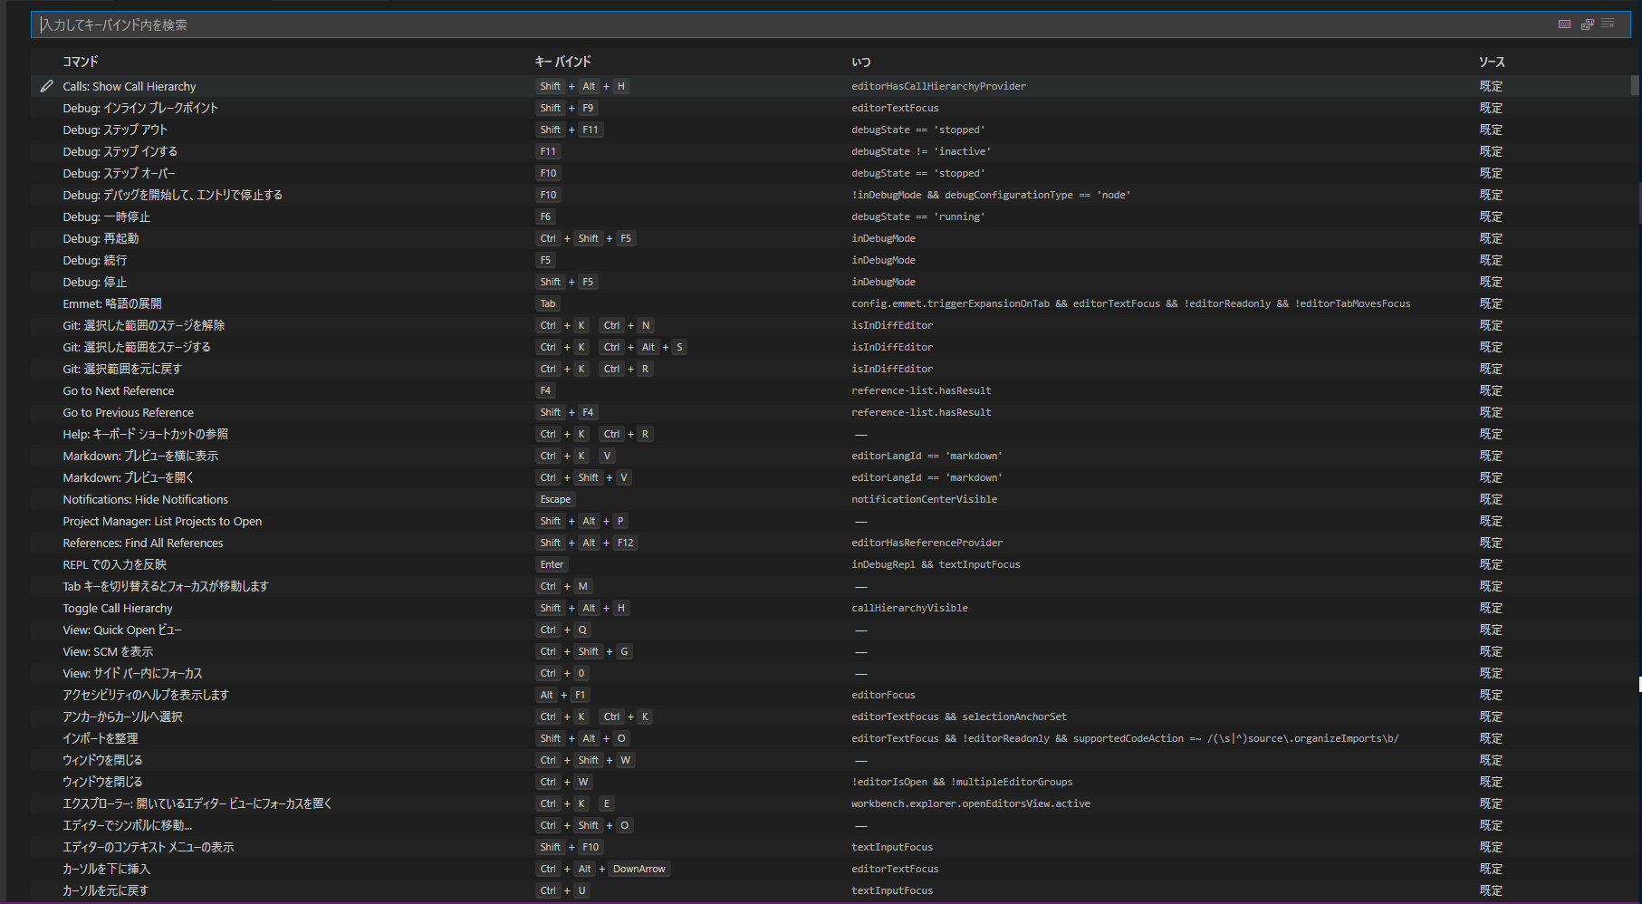
Task: Clear the keybindings search input icon
Action: (x=1609, y=24)
